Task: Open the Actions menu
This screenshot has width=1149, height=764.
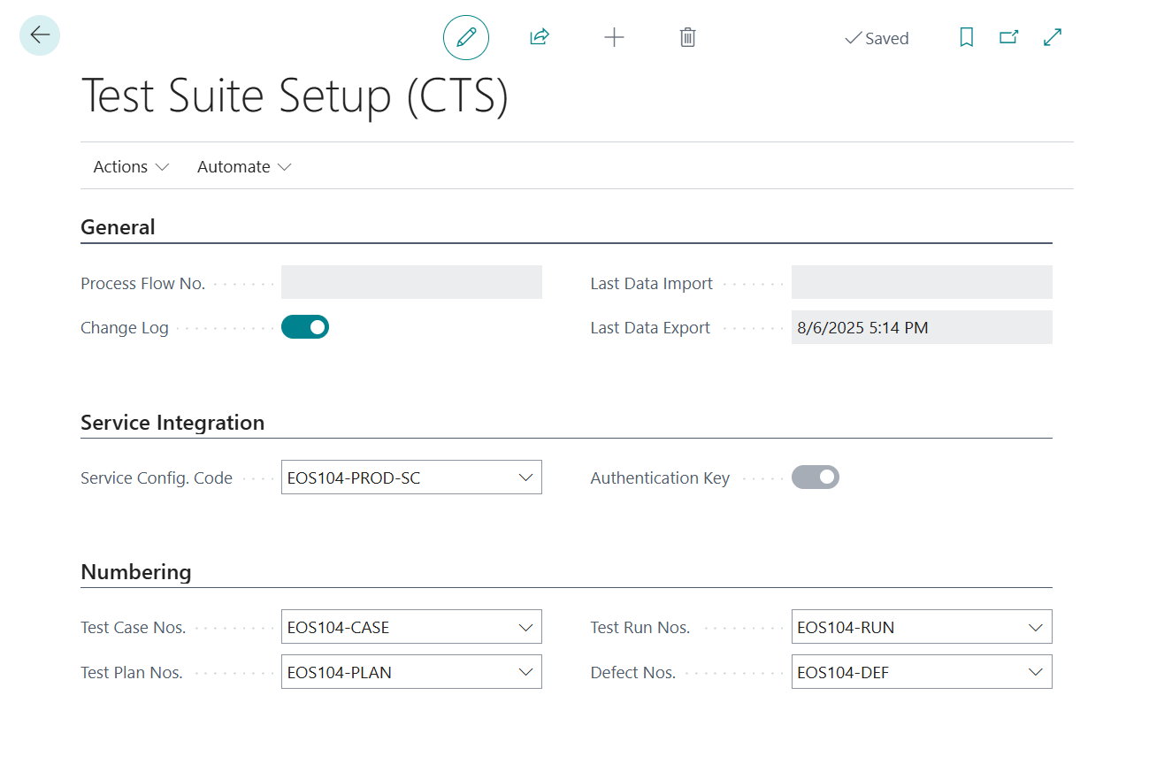Action: coord(131,166)
